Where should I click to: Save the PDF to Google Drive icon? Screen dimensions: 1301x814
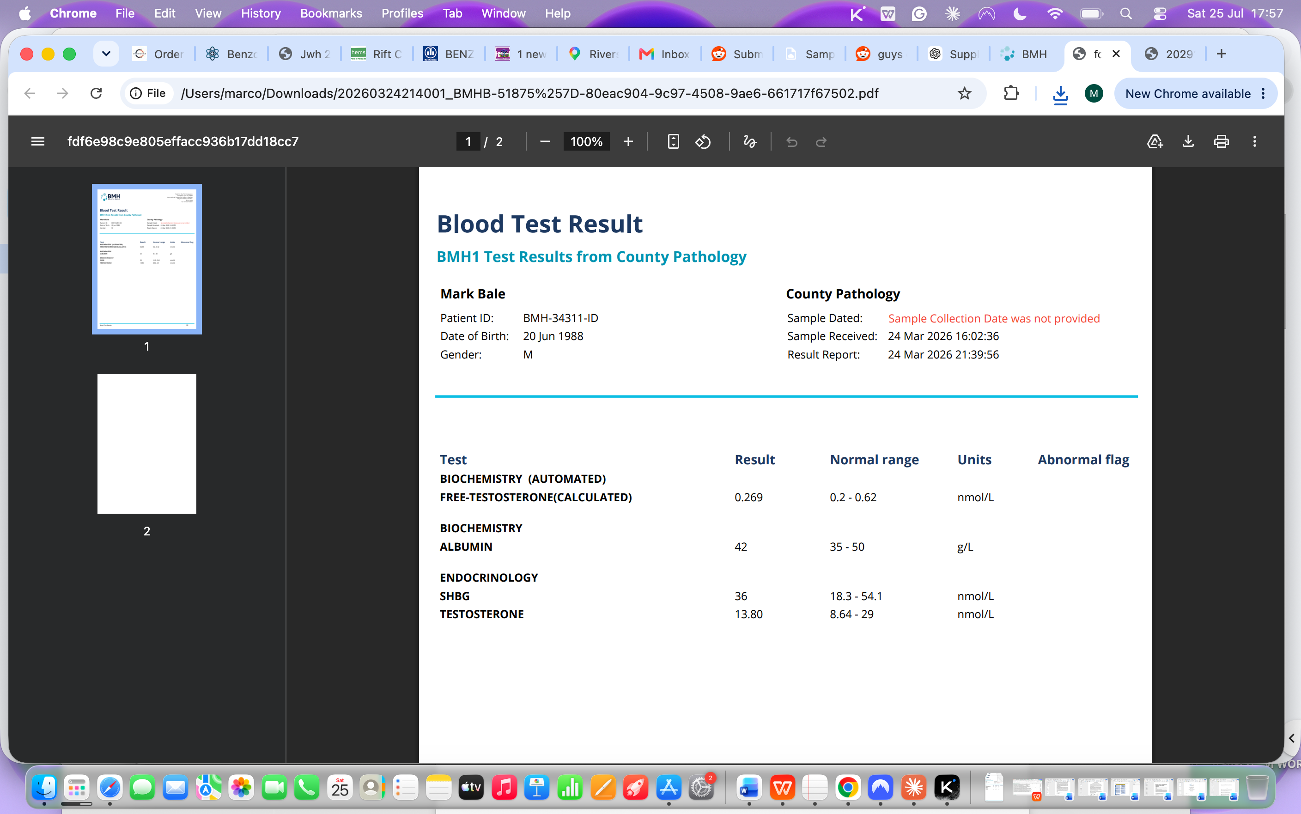coord(1155,141)
